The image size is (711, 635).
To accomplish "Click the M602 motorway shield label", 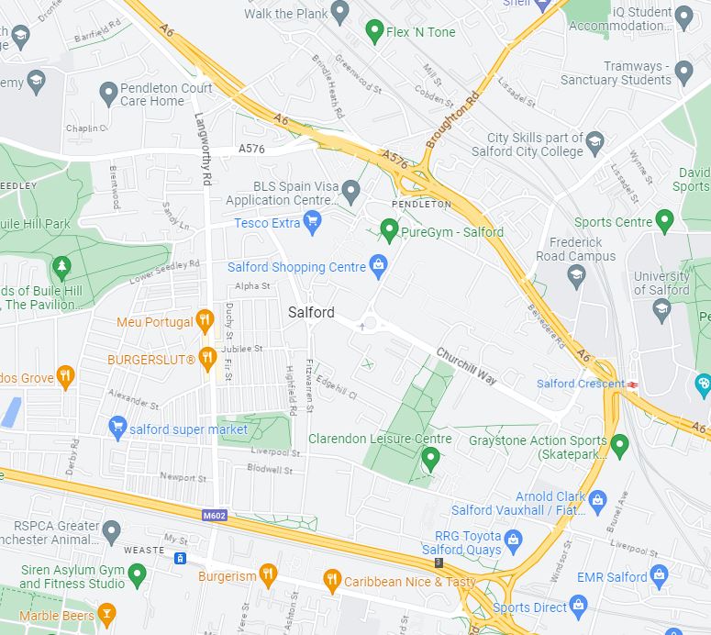I will coord(214,516).
